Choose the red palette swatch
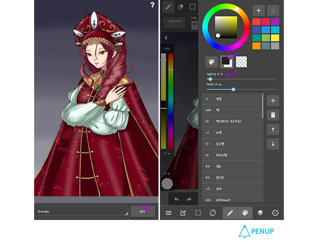This screenshot has height=243, width=318. [x=257, y=22]
